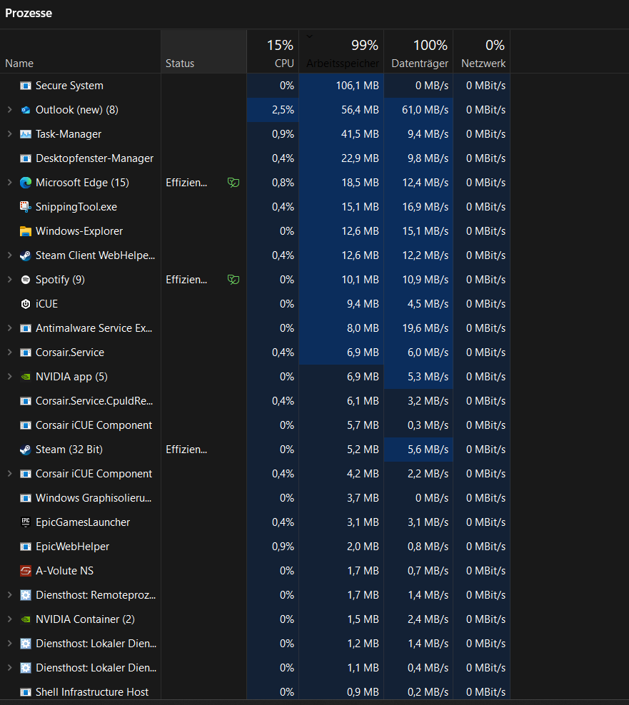Viewport: 629px width, 705px height.
Task: Expand the Outlook (new) process group
Action: pos(9,110)
